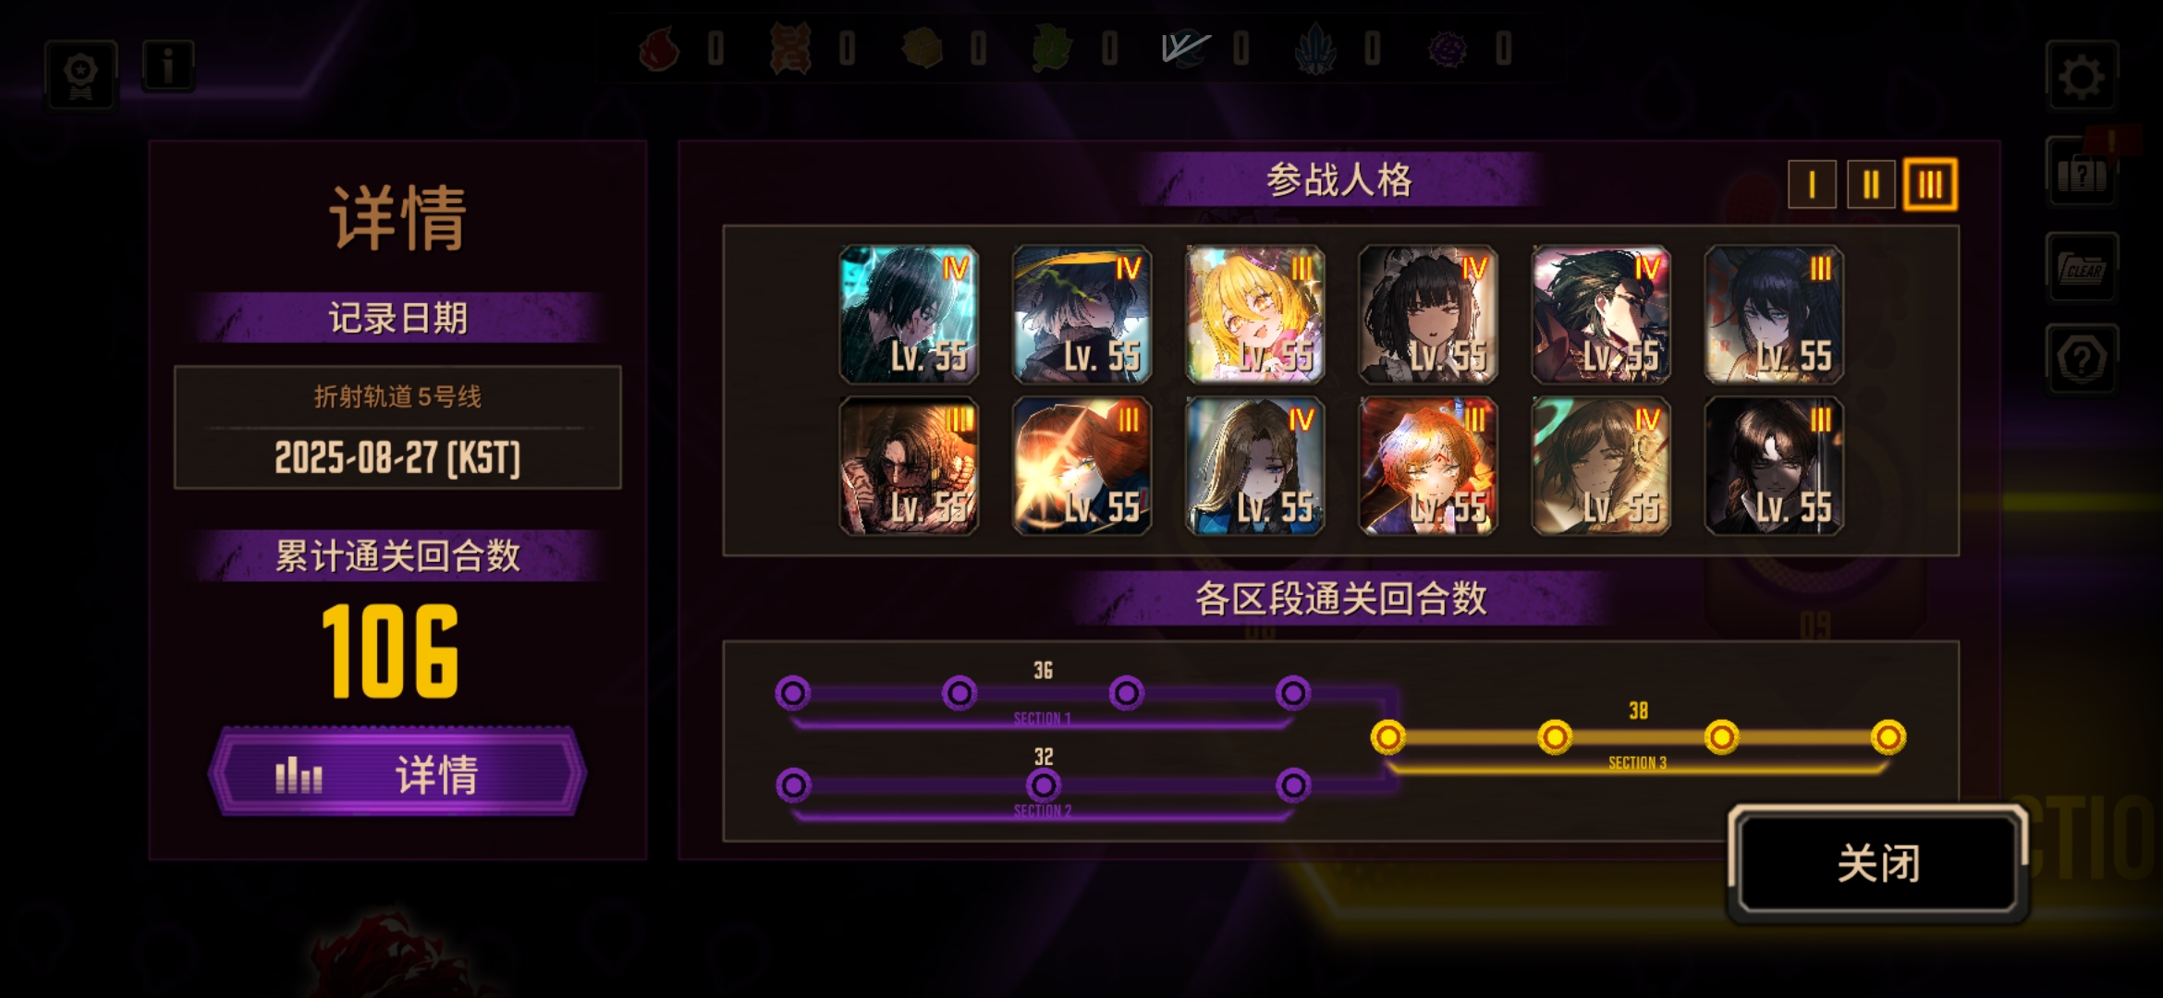Click first yellow node of Section 3
Screen dimensions: 2163x998
(1387, 736)
